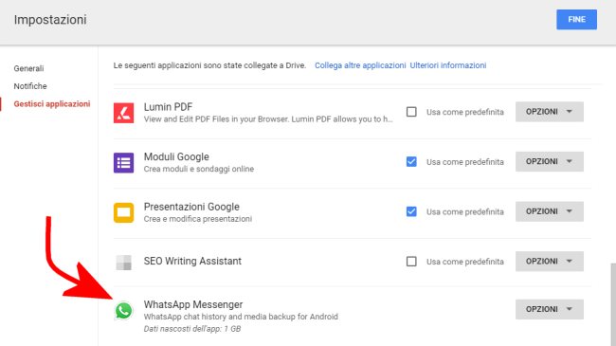Click the Lumin PDF app icon

click(124, 113)
